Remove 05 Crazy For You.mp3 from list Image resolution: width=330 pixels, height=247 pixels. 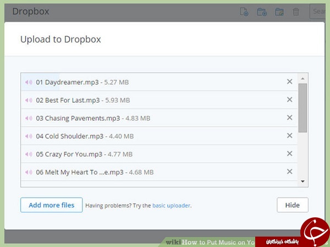[x=290, y=154]
